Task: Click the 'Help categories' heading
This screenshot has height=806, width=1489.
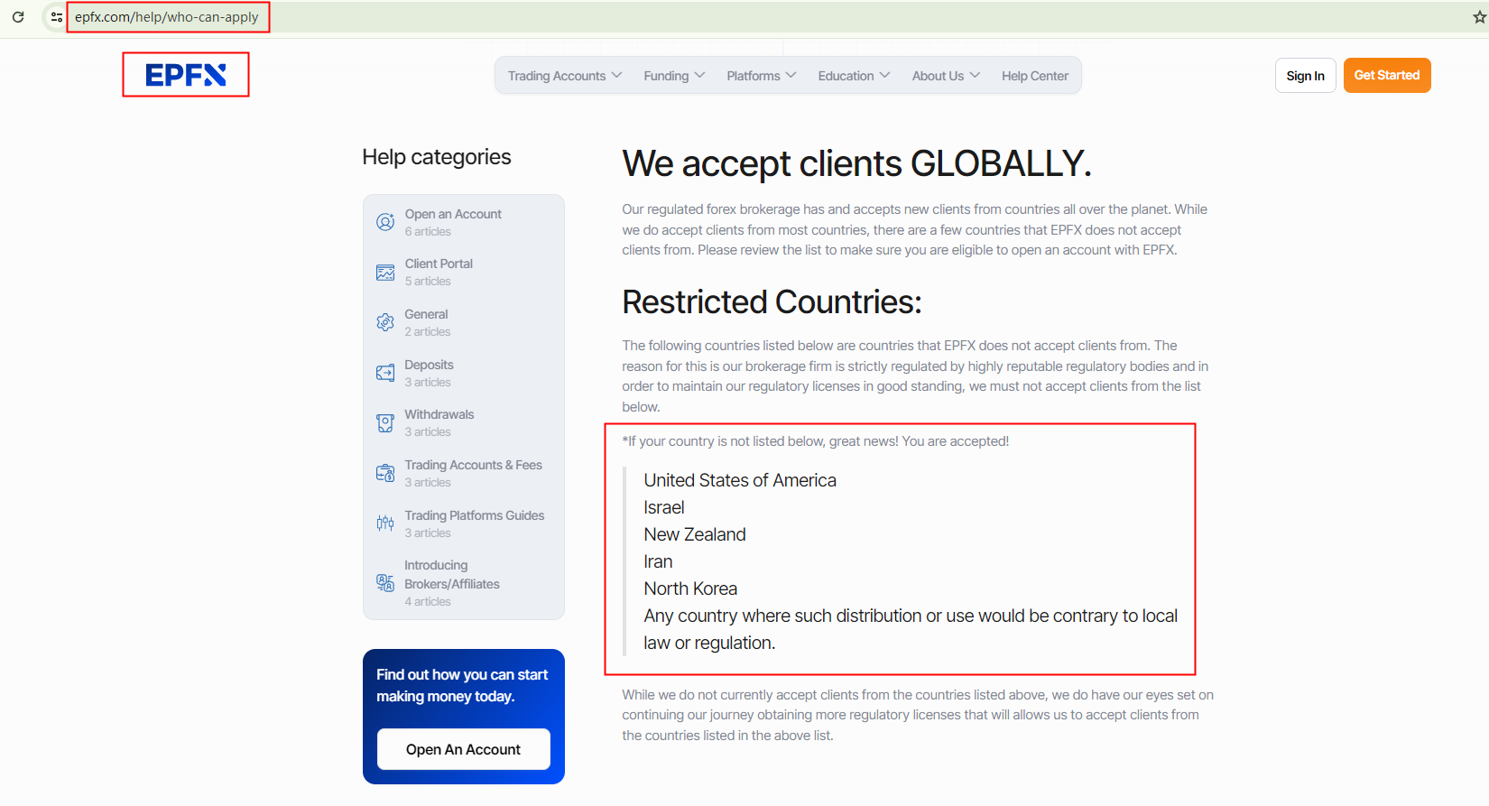Action: coord(437,157)
